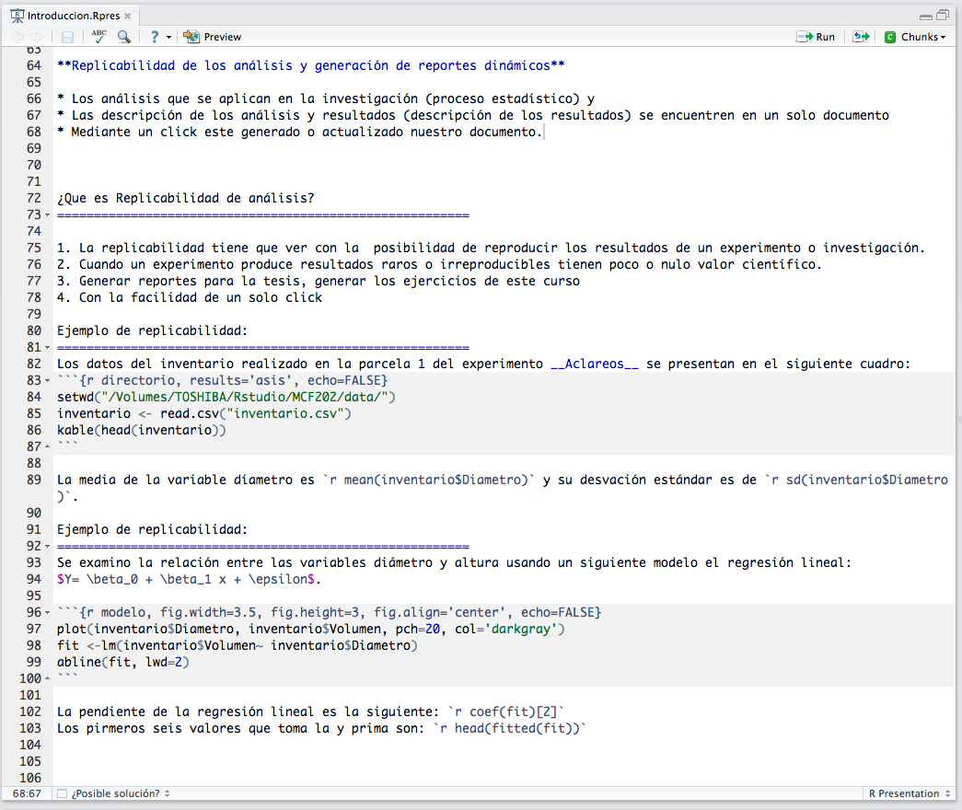The height and width of the screenshot is (810, 962).
Task: Open Find/Replace with the magnifier icon
Action: (124, 37)
